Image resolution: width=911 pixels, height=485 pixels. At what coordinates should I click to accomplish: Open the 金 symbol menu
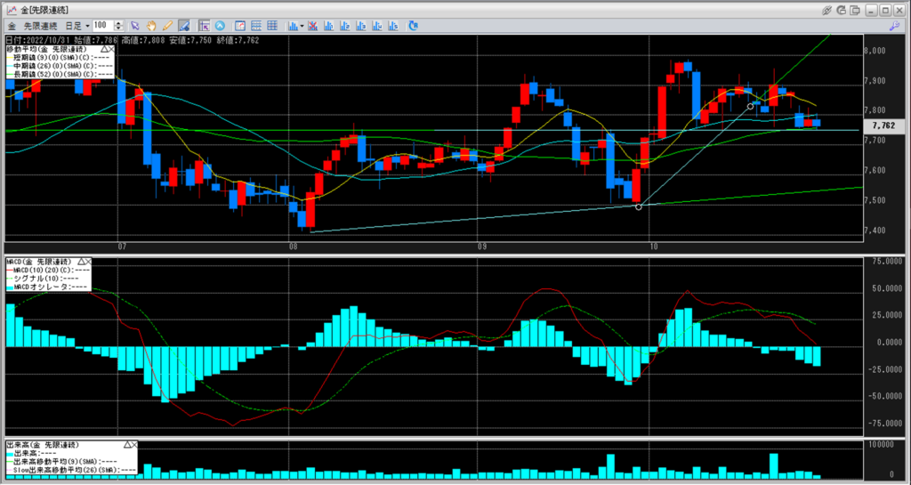(x=12, y=26)
